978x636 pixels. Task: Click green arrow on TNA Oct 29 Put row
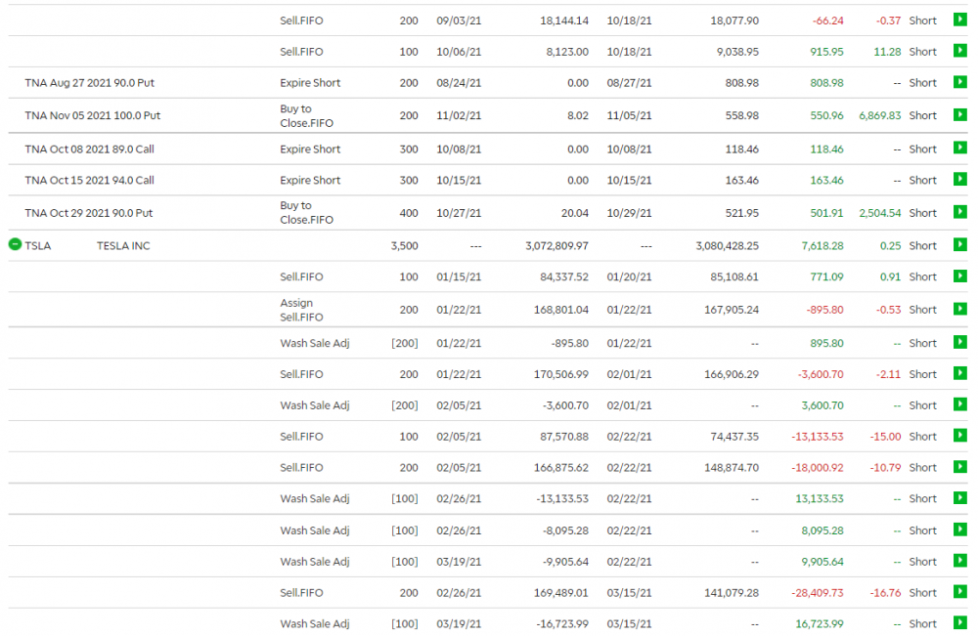point(959,213)
